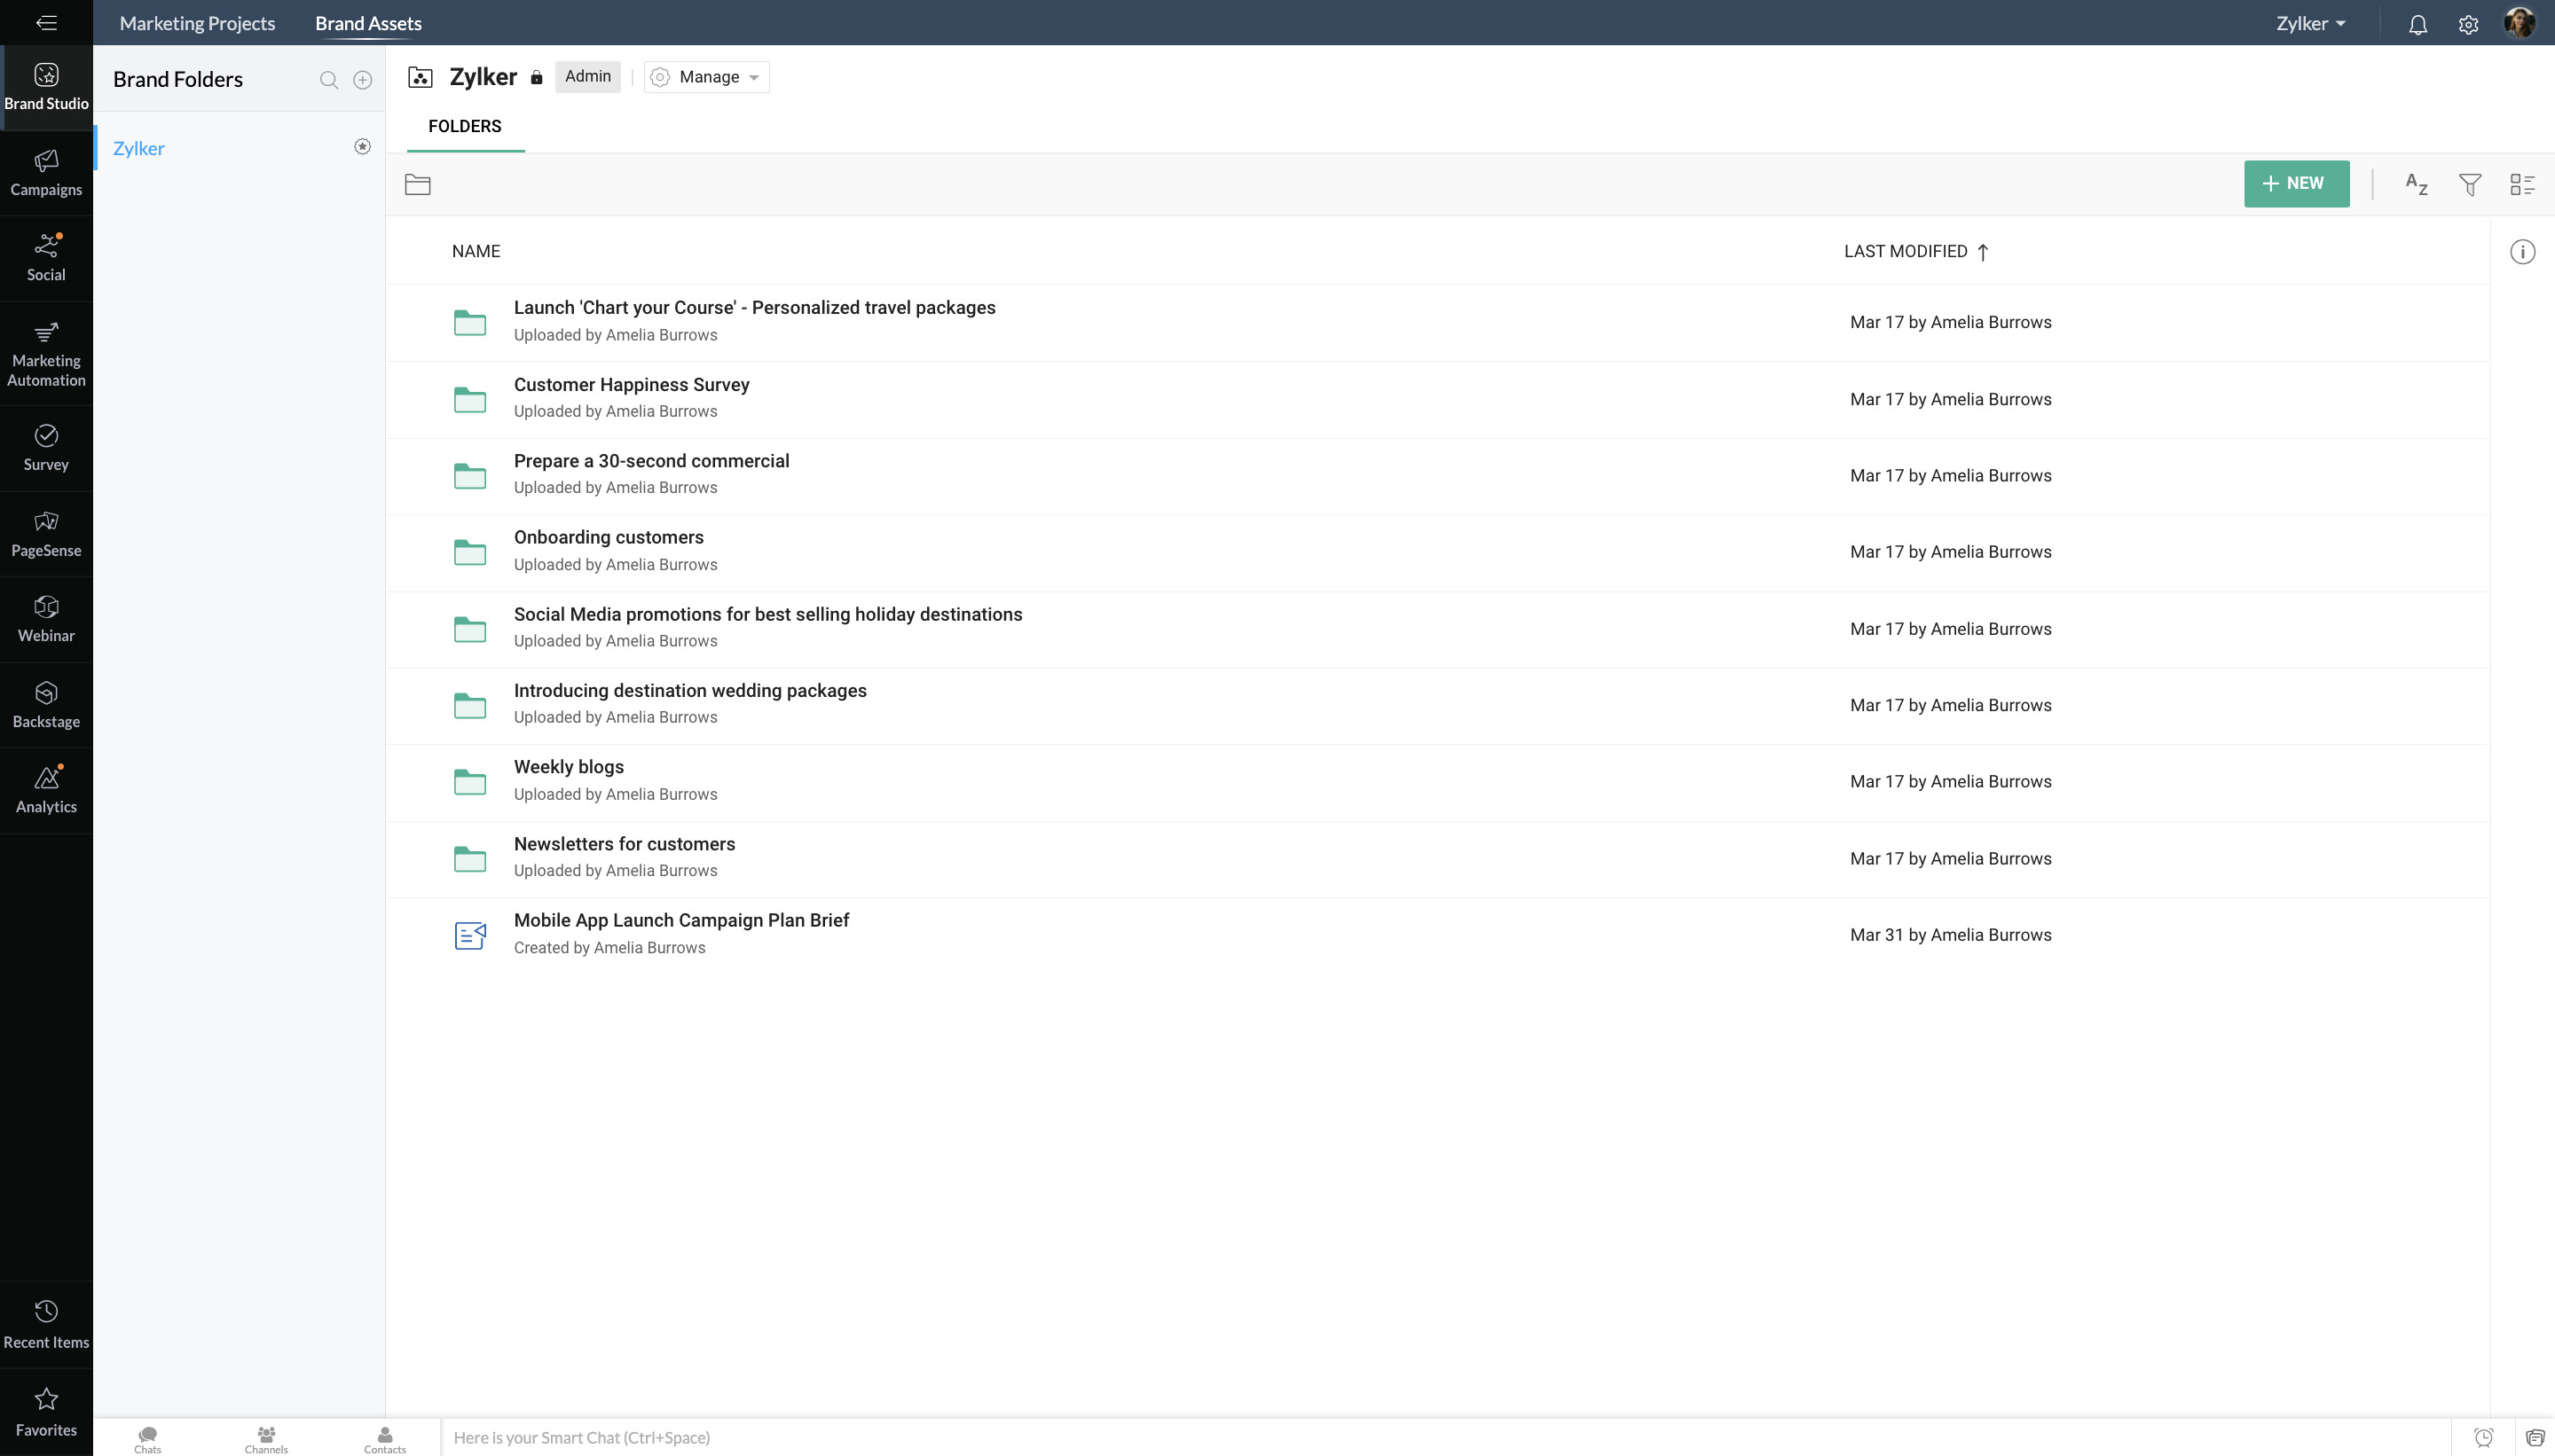
Task: Open Campaigns in the left sidebar
Action: click(46, 172)
